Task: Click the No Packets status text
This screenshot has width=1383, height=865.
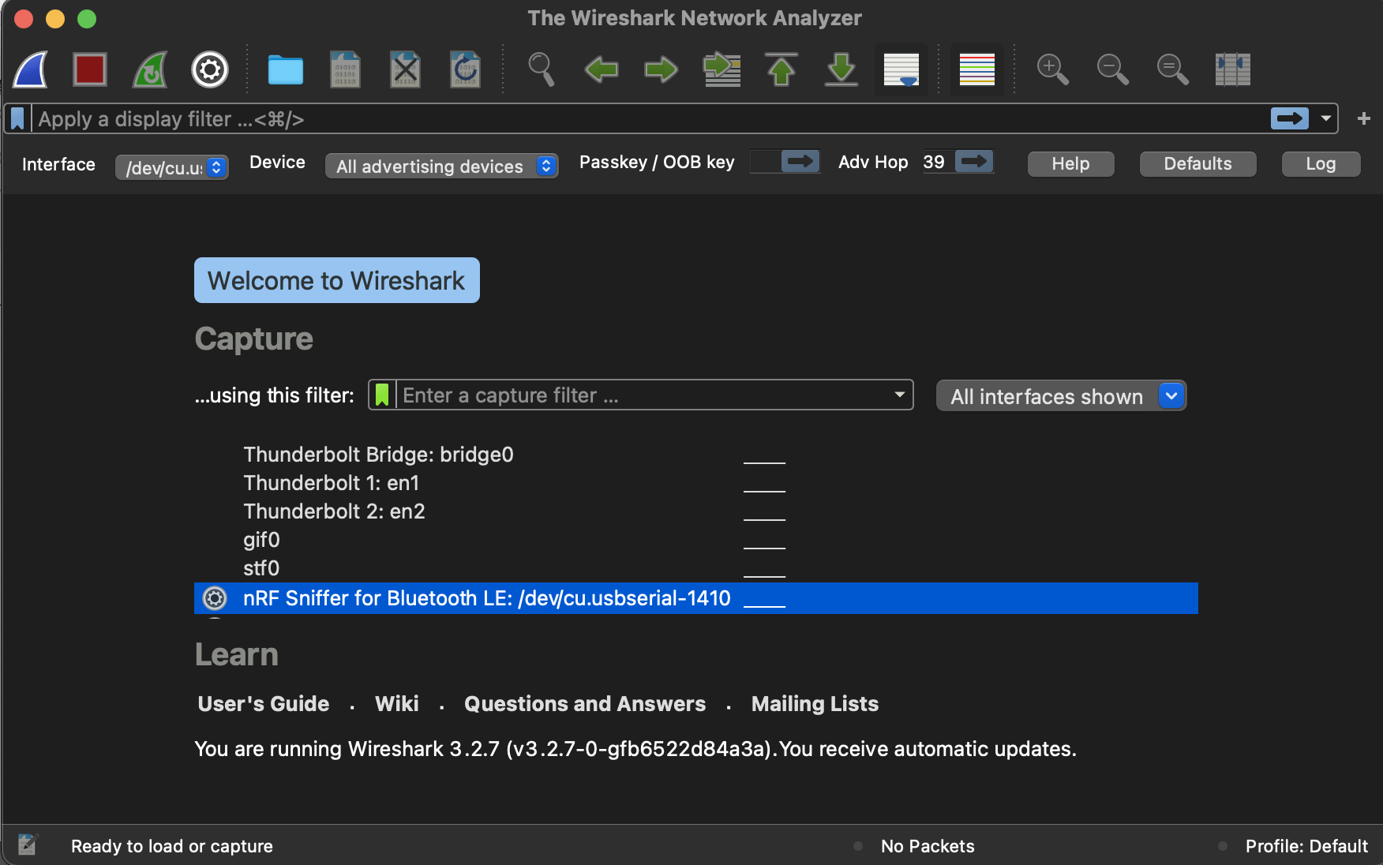Action: (x=928, y=846)
